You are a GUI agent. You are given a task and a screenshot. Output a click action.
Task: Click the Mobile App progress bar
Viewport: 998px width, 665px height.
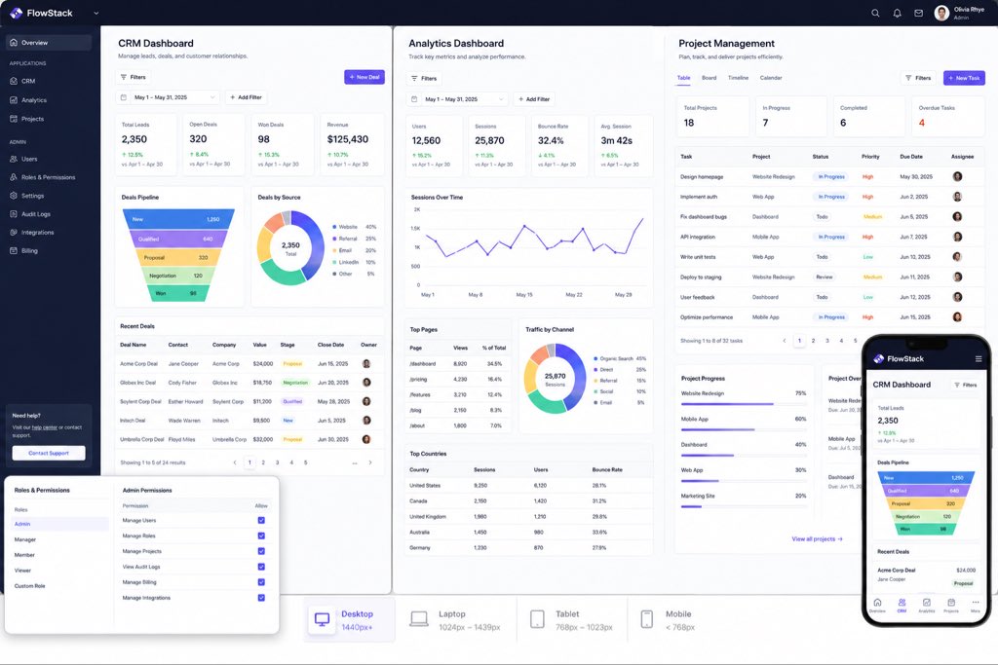(744, 429)
